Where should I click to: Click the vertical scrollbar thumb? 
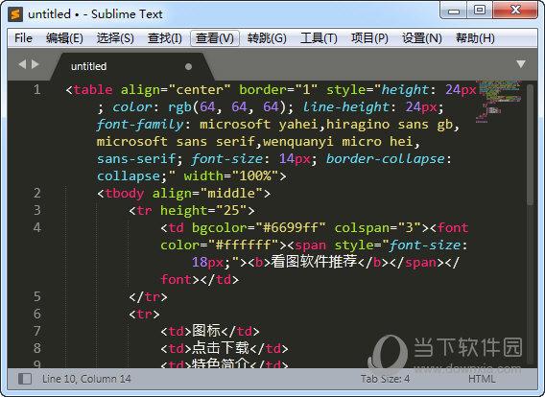[x=530, y=144]
